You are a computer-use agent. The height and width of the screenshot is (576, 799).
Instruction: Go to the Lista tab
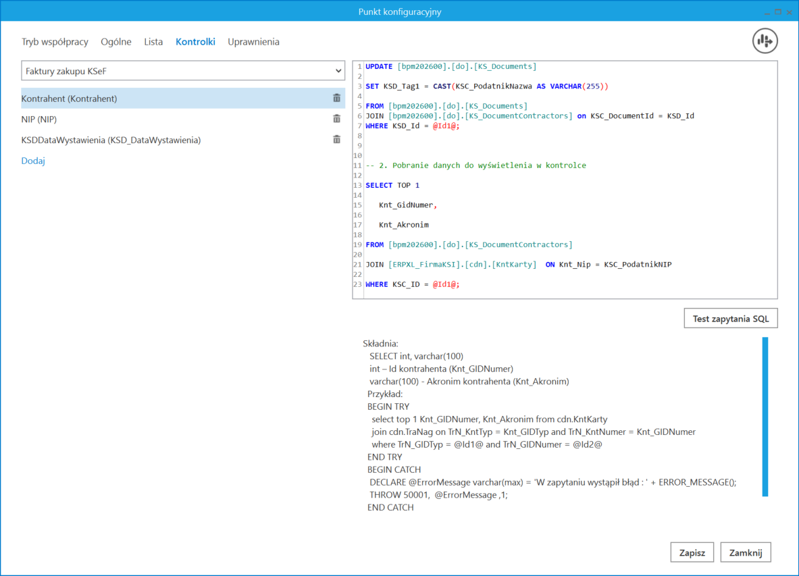pyautogui.click(x=153, y=42)
